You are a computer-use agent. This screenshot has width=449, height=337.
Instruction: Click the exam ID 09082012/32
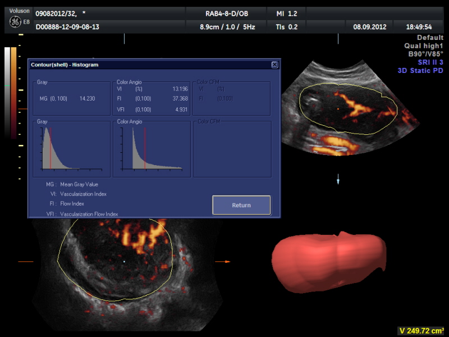click(x=56, y=13)
